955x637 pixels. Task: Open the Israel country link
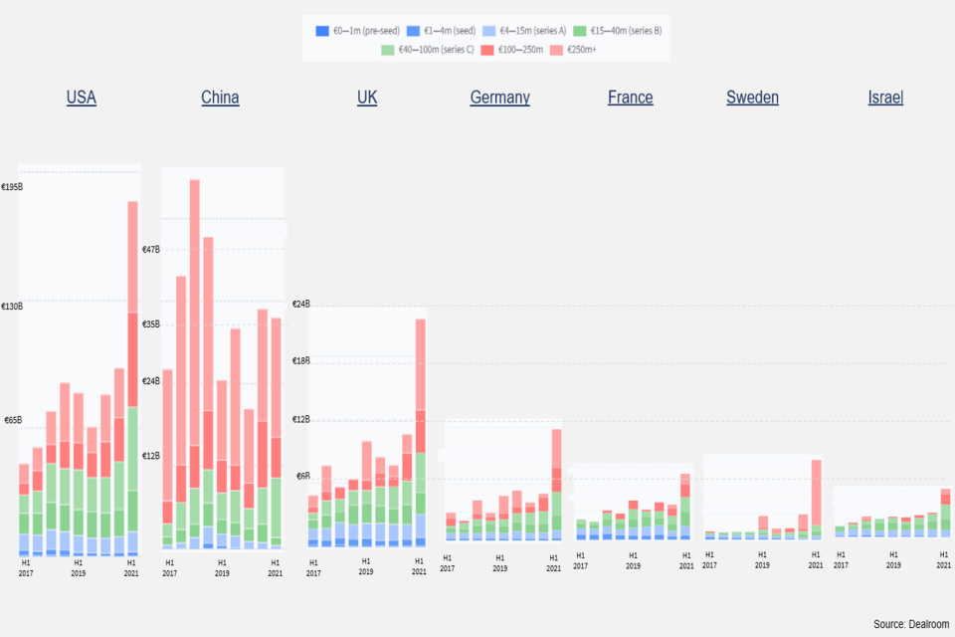[x=885, y=98]
